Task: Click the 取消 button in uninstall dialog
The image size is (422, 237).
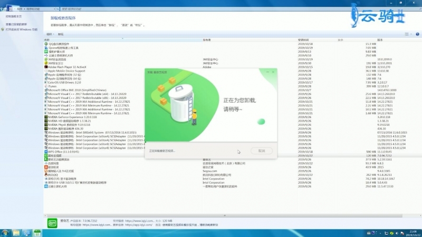Action: click(x=262, y=151)
